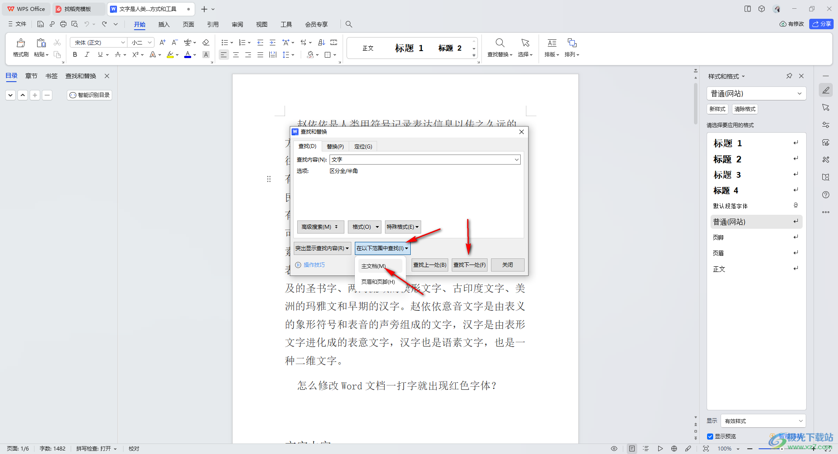Toggle justify alignment

[260, 55]
